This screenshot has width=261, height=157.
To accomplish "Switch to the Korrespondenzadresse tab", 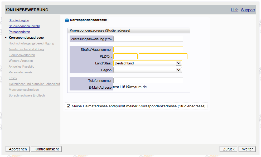I will tap(88, 20).
